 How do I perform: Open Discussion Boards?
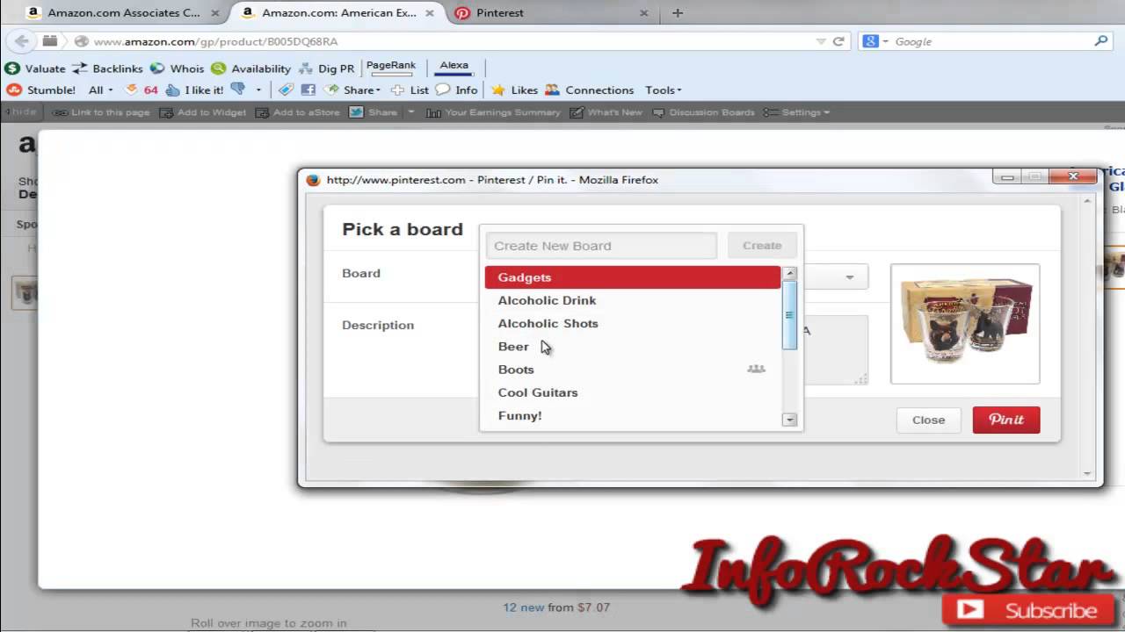pyautogui.click(x=703, y=112)
